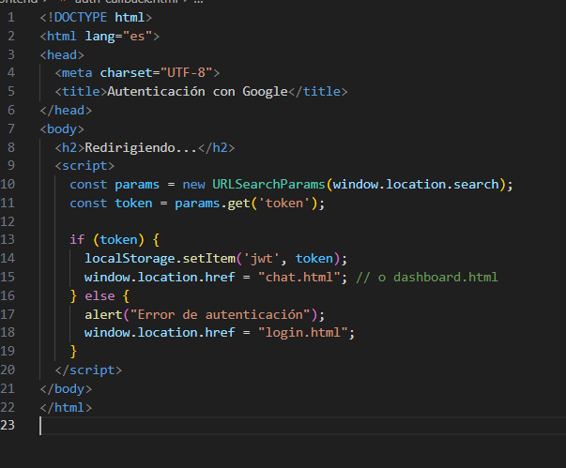Click line number 20 in the gutter
Image resolution: width=566 pixels, height=468 pixels.
pyautogui.click(x=8, y=370)
